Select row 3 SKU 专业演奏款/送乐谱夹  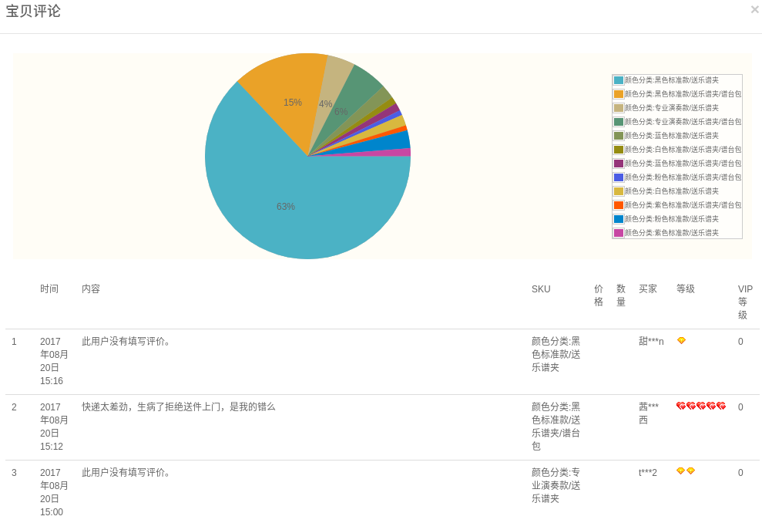tap(556, 485)
